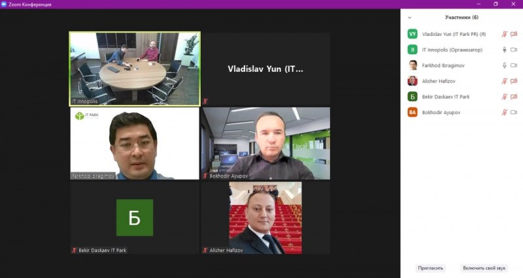Viewport: 523px width, 278px height.
Task: Click Vladislav Yun's muted microphone icon
Action: (x=504, y=34)
